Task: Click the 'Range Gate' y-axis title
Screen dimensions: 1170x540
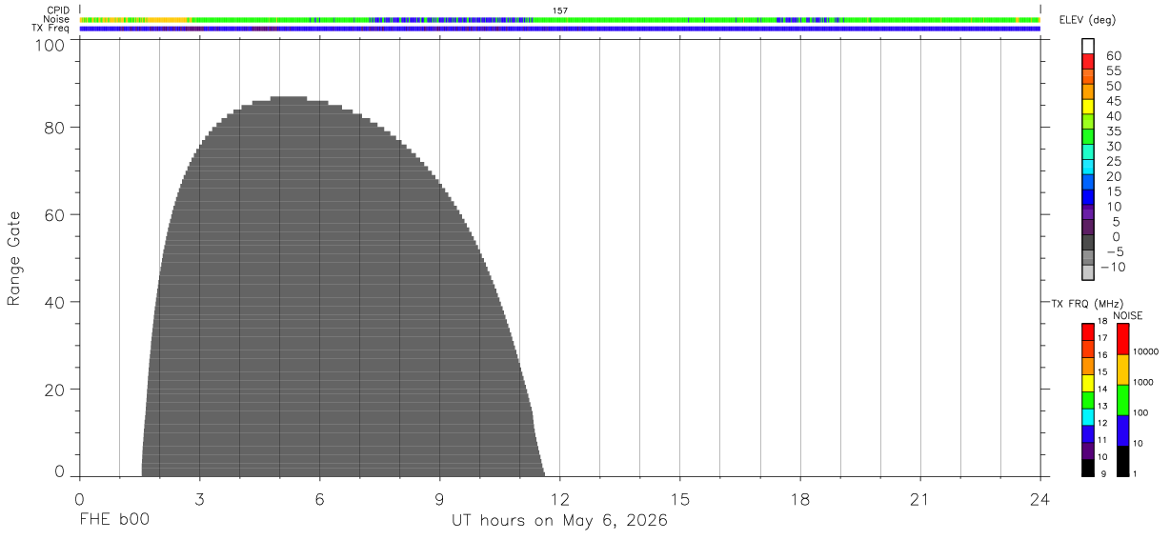Action: [x=14, y=258]
